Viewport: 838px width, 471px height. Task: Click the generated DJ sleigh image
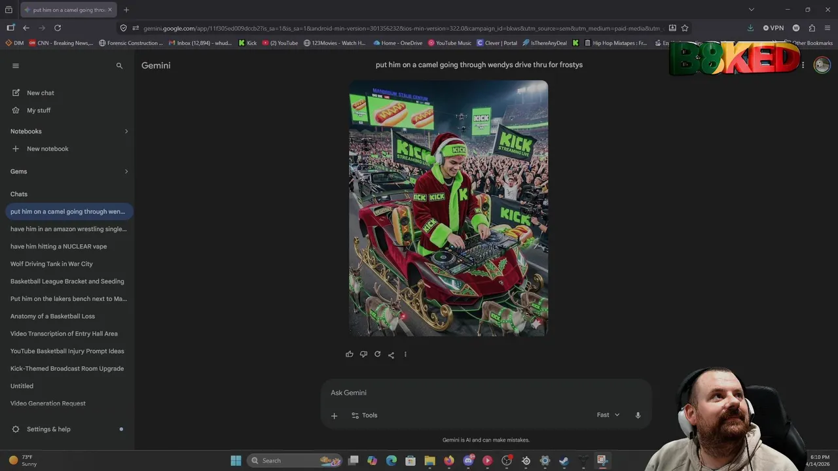(x=448, y=208)
